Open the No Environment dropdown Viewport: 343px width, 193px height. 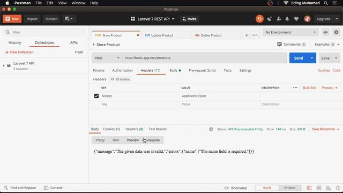290,32
